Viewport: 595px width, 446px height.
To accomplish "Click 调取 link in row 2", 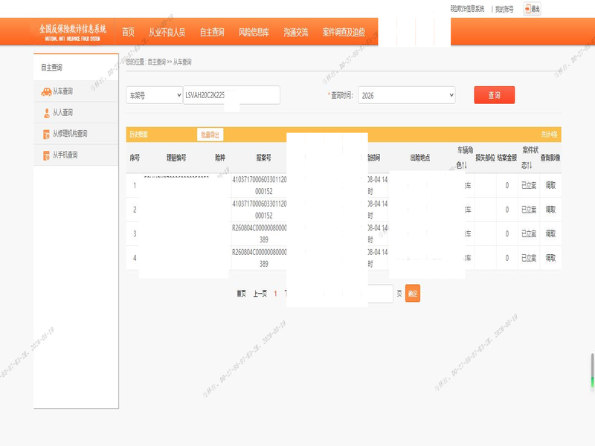I will [x=550, y=210].
